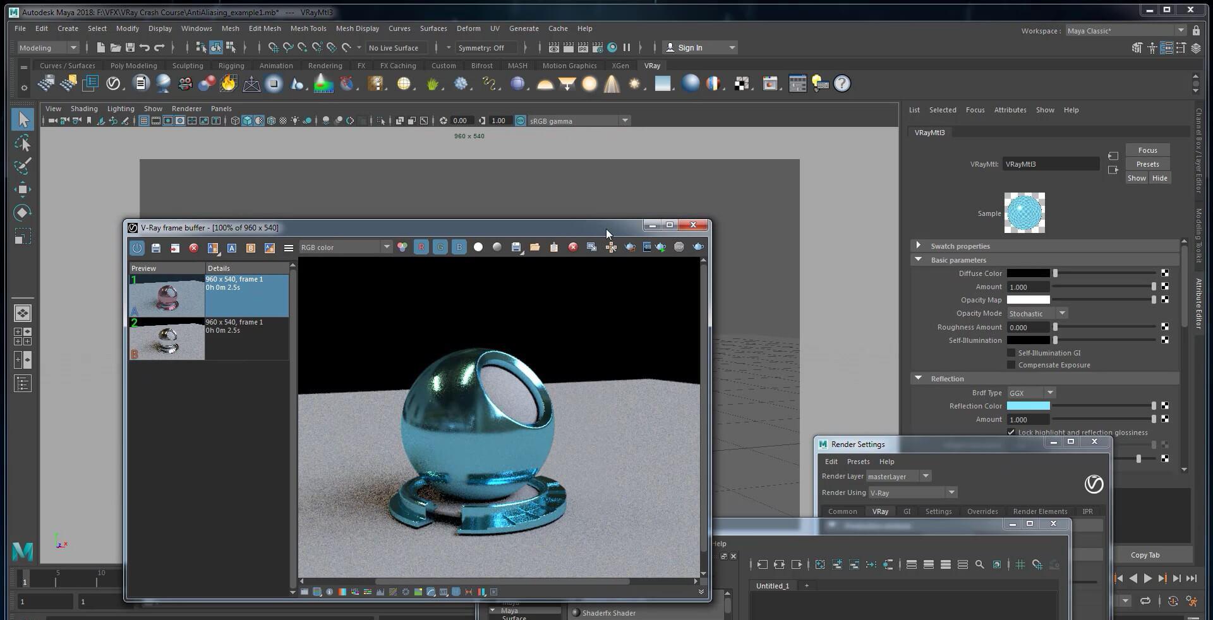
Task: Click red remove image icon in history toolbar
Action: (194, 247)
